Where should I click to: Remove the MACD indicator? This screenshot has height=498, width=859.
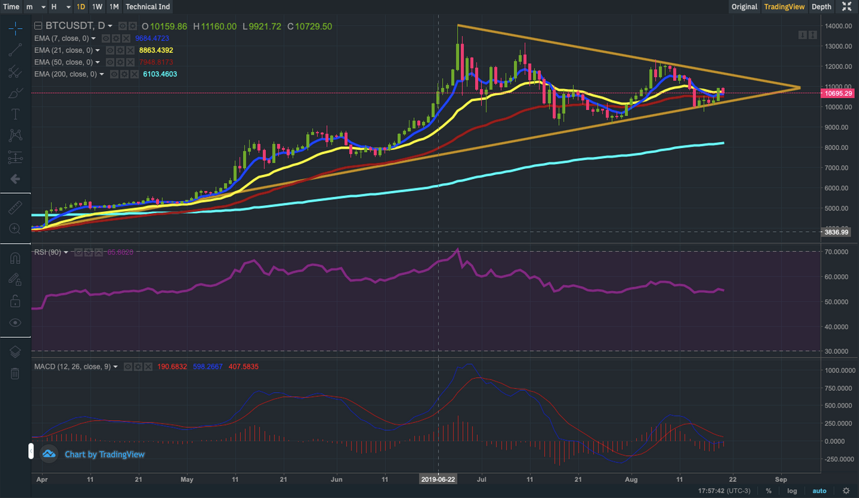[x=148, y=367]
